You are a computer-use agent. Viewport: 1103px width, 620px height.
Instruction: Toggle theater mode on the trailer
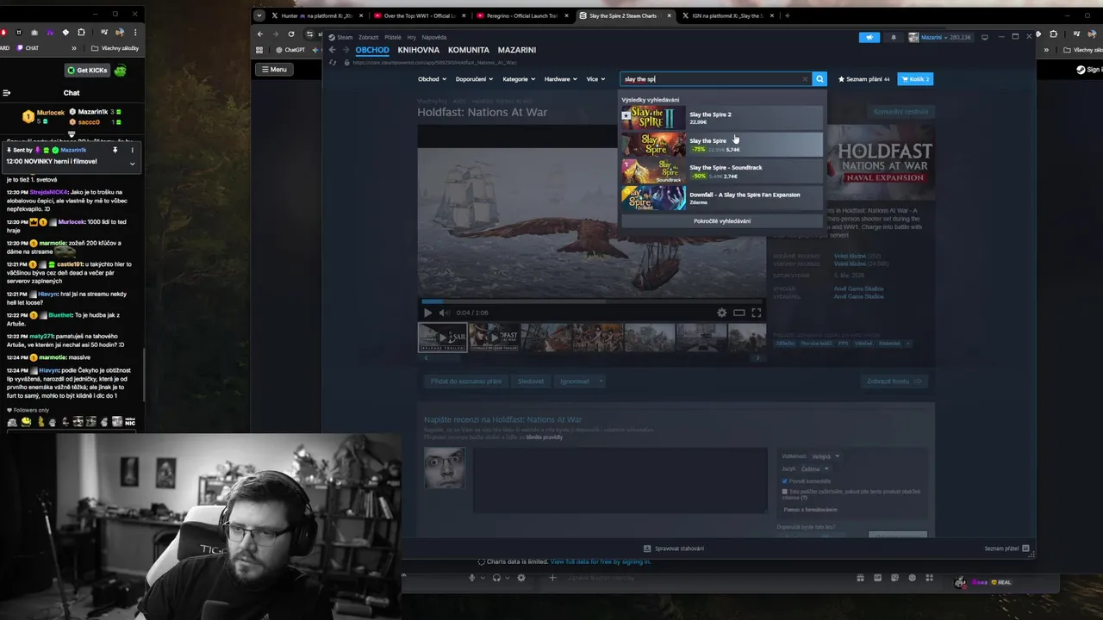[738, 313]
